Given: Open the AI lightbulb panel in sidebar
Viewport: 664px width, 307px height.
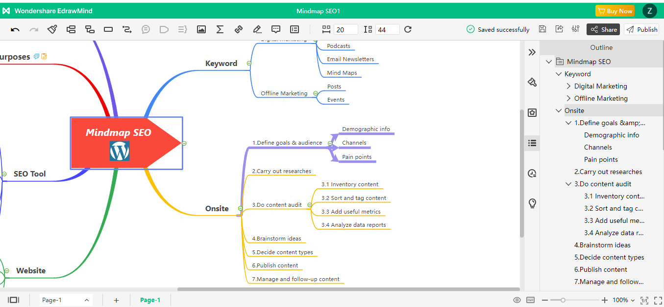Looking at the screenshot, I should pyautogui.click(x=532, y=203).
